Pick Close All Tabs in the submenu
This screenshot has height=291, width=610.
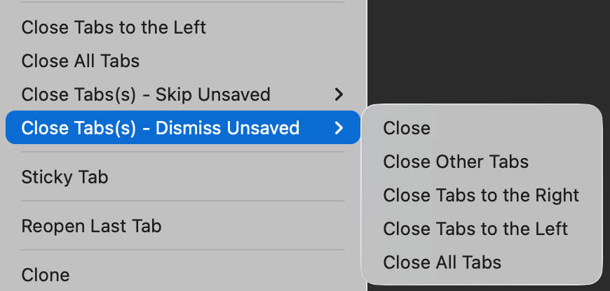click(x=442, y=262)
